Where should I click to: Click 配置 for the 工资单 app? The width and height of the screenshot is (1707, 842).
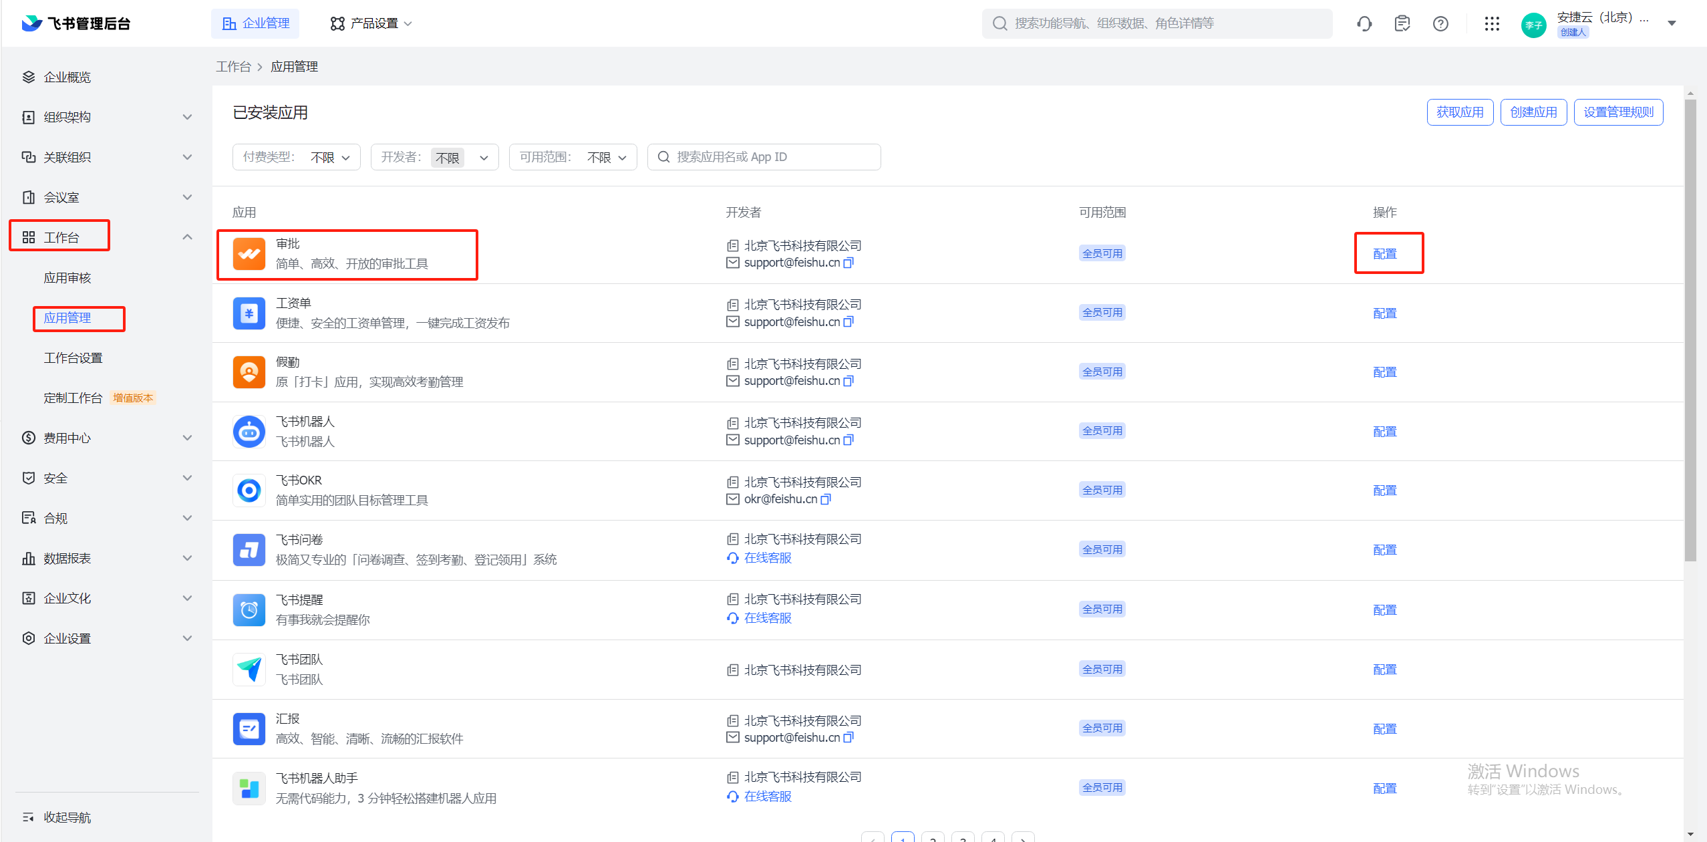(x=1384, y=313)
